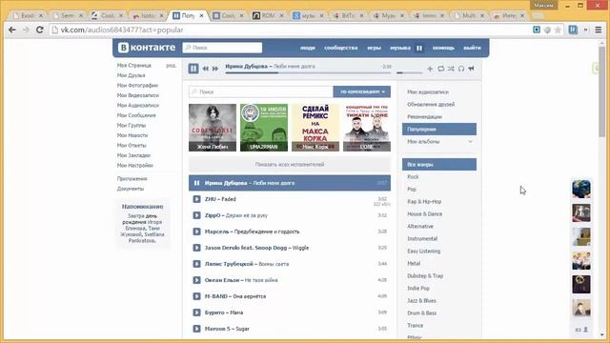The width and height of the screenshot is (610, 343).
Task: Play Jason Derulo feat. Snoop Dogg – Wiggle
Action: [x=197, y=248]
